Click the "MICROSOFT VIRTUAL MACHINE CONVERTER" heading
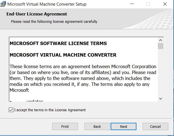This screenshot has height=136, width=174. point(63,55)
